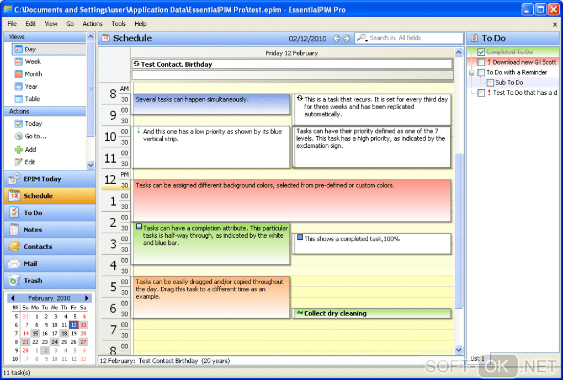Check To Do with a Reminder checkbox

pyautogui.click(x=481, y=72)
